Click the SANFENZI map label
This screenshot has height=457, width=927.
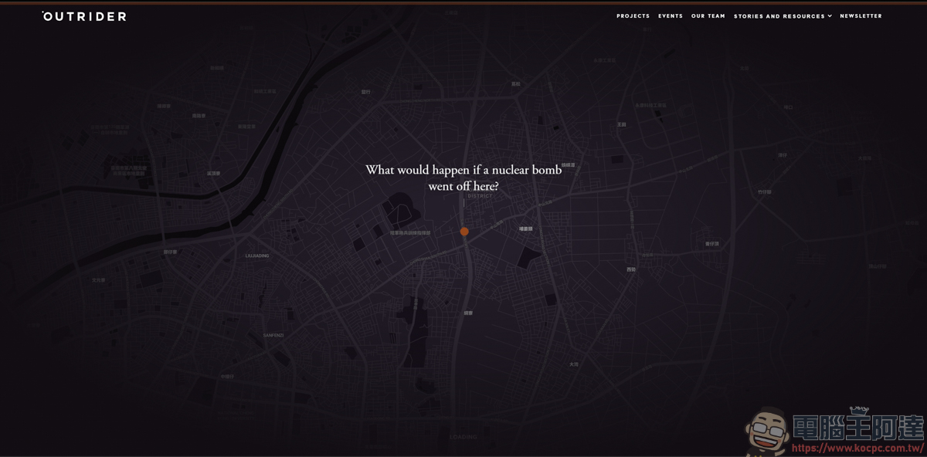(273, 335)
